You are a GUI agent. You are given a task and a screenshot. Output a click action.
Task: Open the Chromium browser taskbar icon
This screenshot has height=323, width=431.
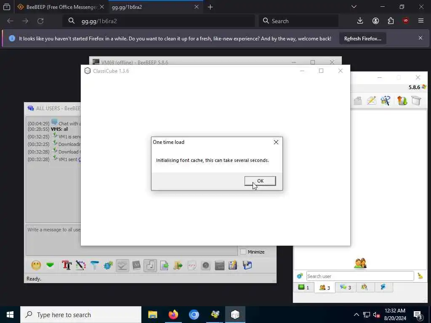pyautogui.click(x=194, y=315)
